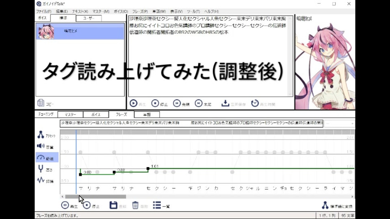
Task: Click the graph's horizontal scrollbar thumb
Action: pyautogui.click(x=95, y=197)
